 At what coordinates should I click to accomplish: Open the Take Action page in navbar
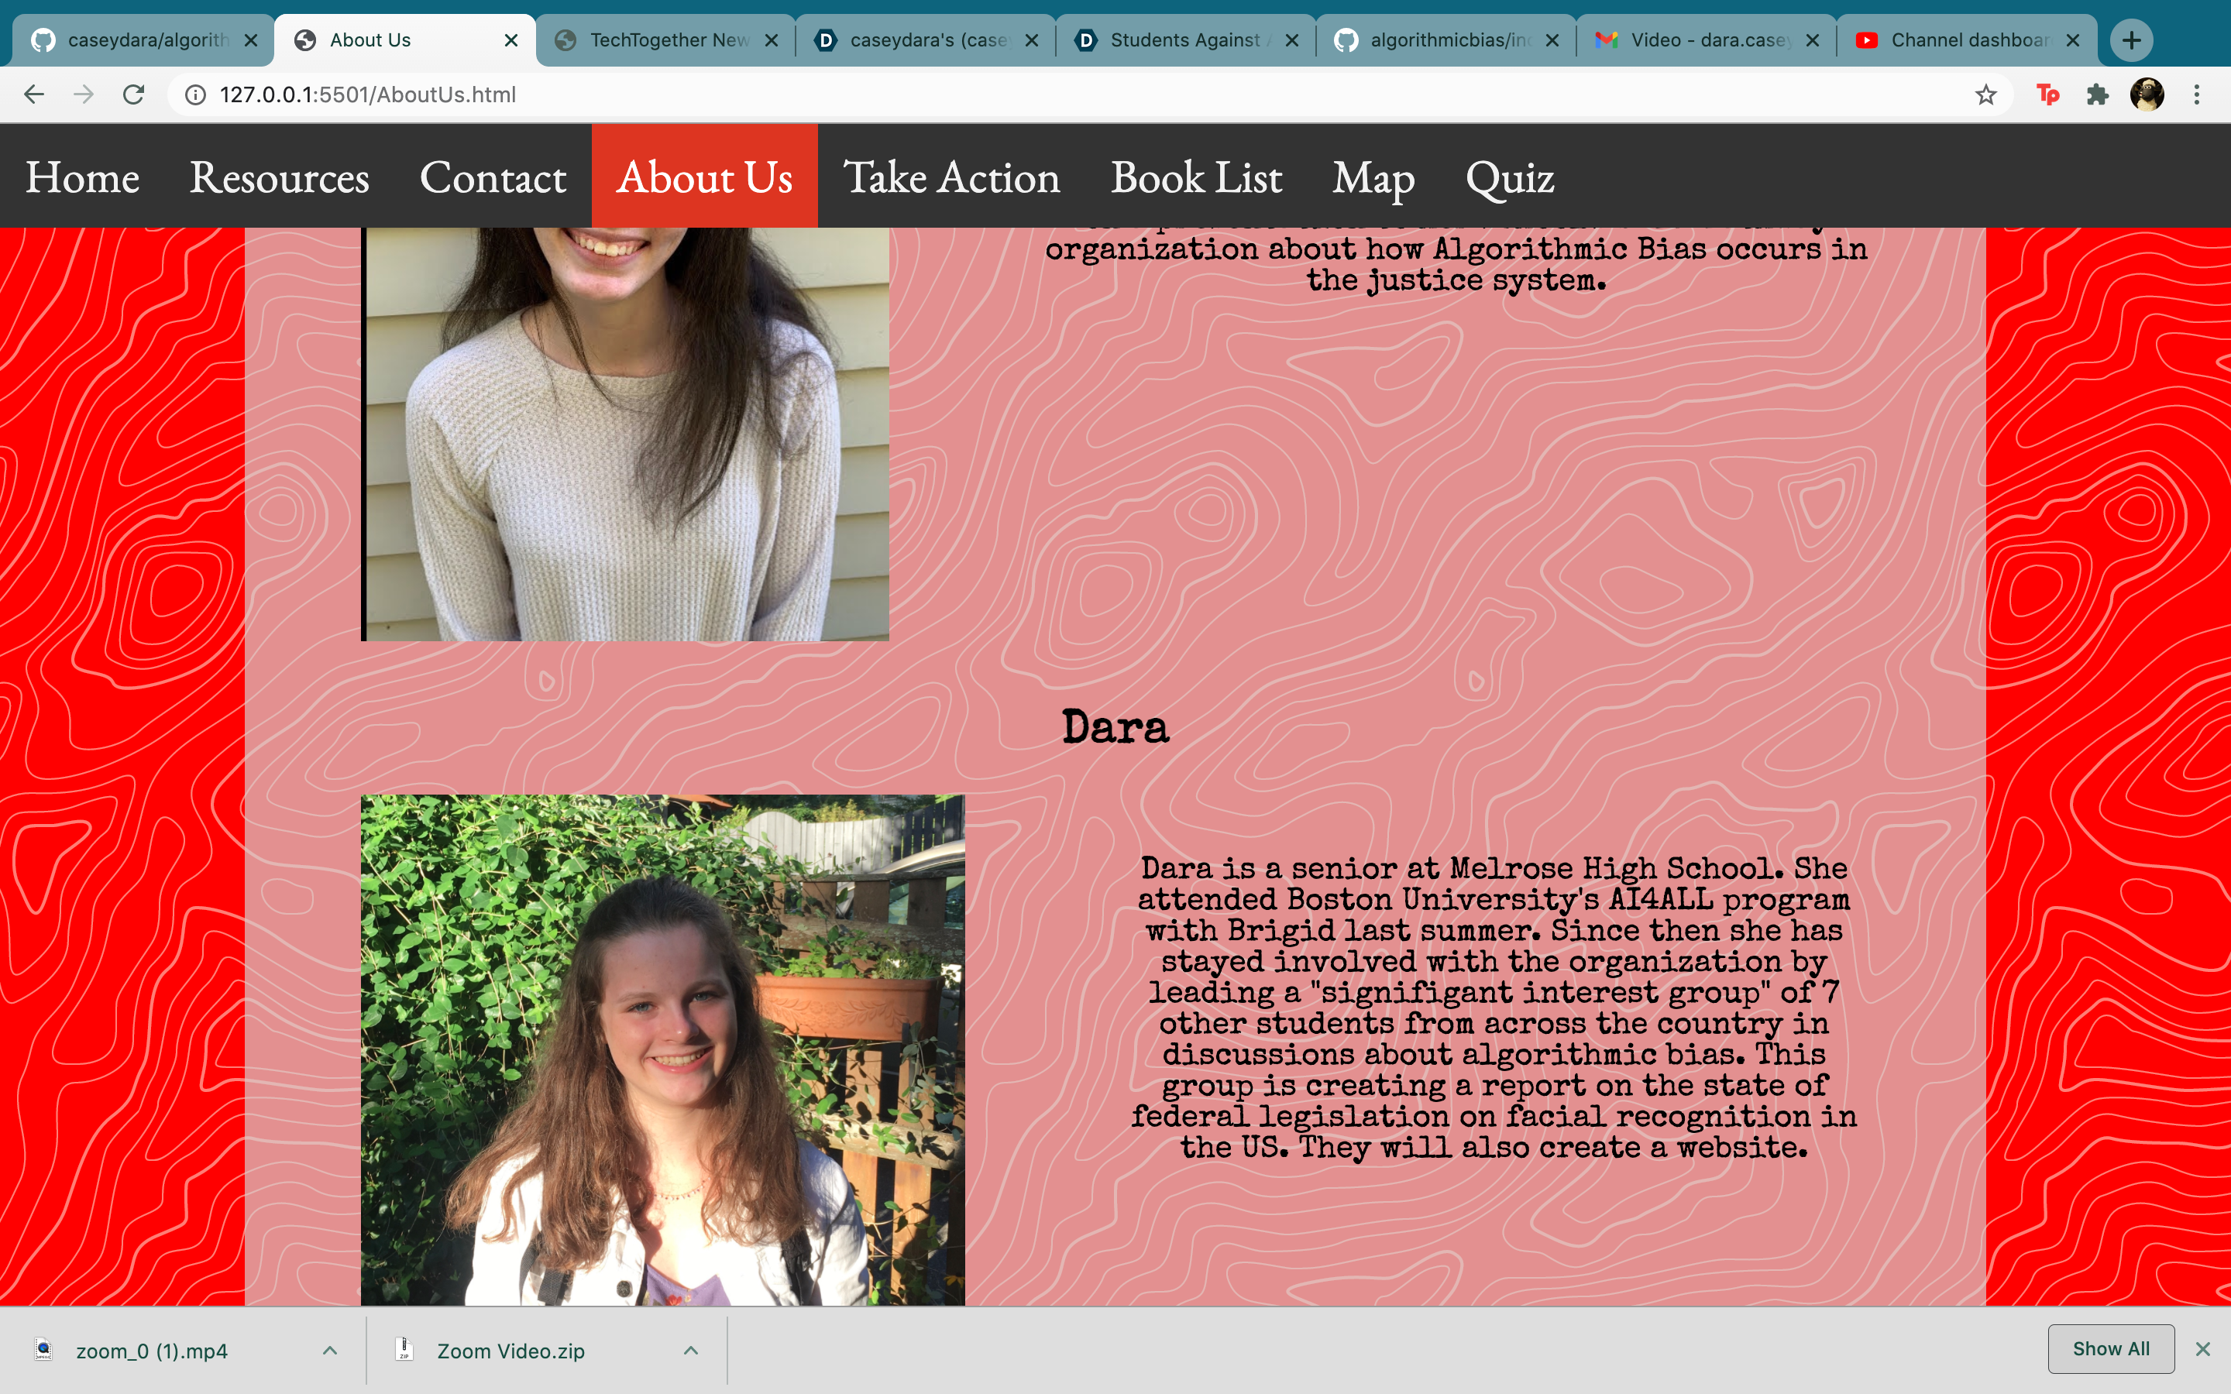point(951,177)
